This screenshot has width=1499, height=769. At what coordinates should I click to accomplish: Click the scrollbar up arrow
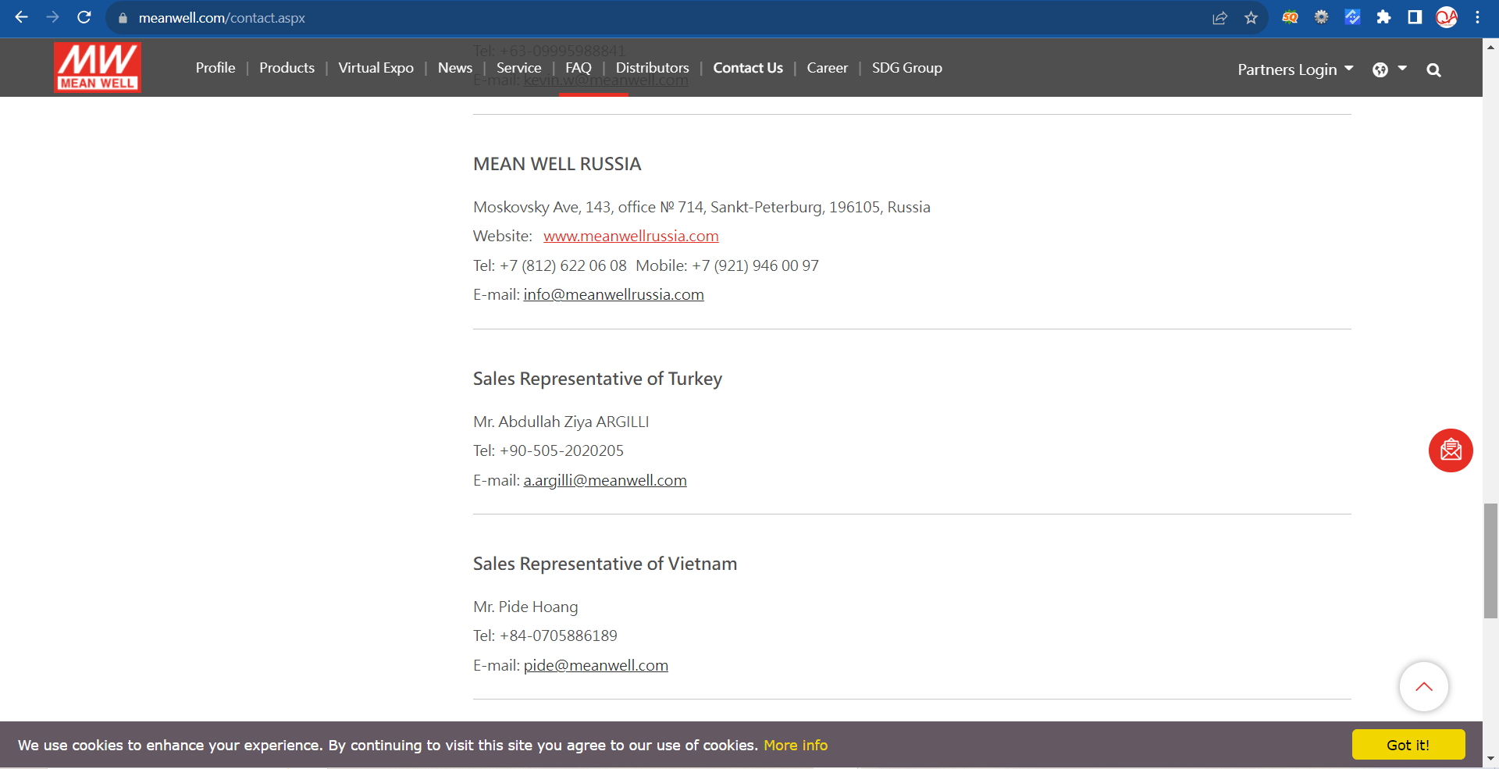point(1490,47)
